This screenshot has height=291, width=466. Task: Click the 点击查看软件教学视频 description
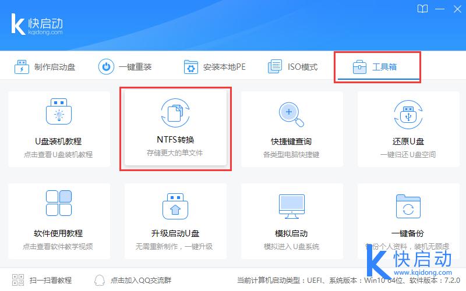pos(58,246)
